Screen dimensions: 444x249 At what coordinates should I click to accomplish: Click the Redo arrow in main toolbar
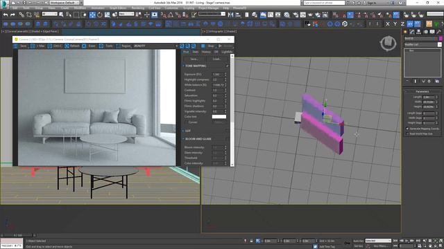[12, 15]
